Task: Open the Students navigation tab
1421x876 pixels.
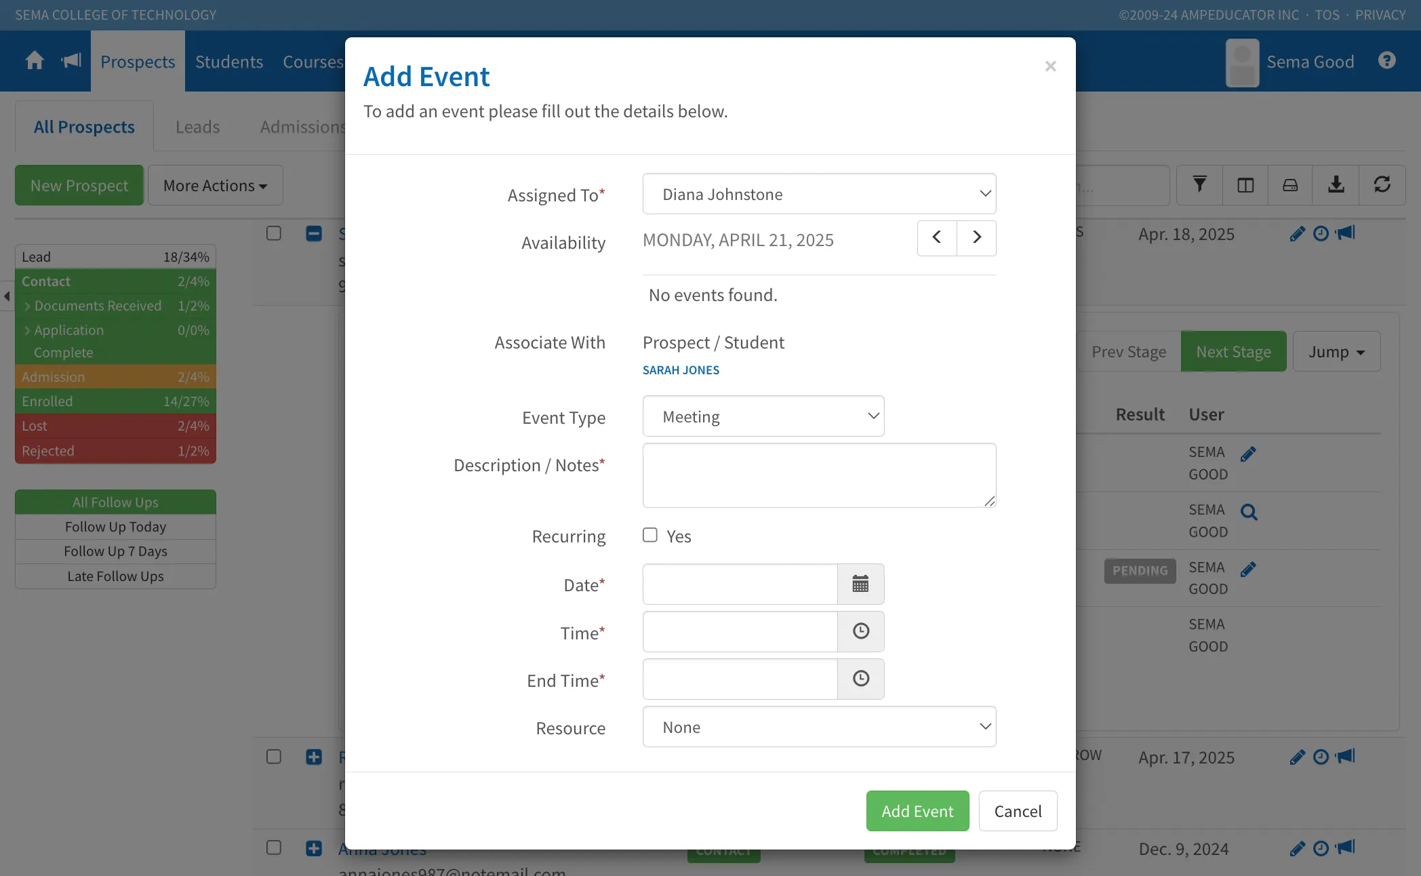Action: pos(229,61)
